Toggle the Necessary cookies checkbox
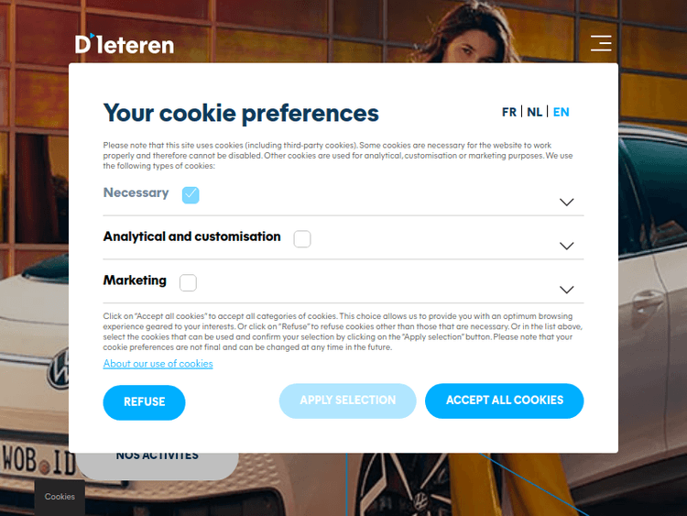 click(x=191, y=194)
